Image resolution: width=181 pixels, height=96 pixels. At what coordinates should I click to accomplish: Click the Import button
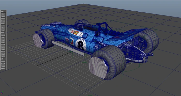[3, 19]
